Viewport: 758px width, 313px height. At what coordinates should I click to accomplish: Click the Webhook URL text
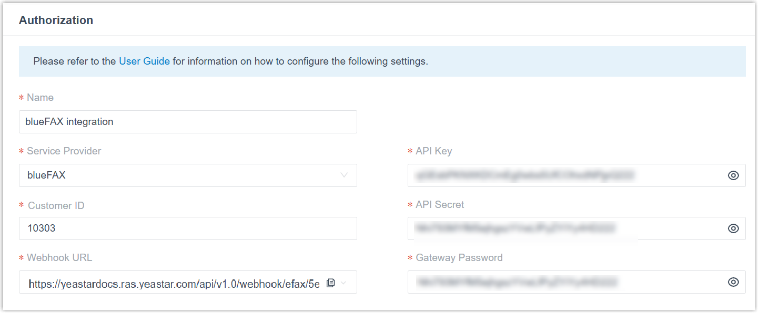coord(174,284)
